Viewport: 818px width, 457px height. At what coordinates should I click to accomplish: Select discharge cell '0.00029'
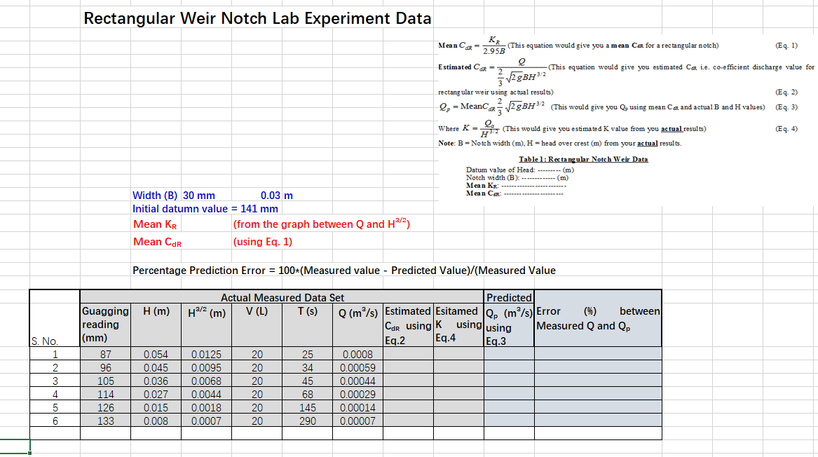click(358, 395)
